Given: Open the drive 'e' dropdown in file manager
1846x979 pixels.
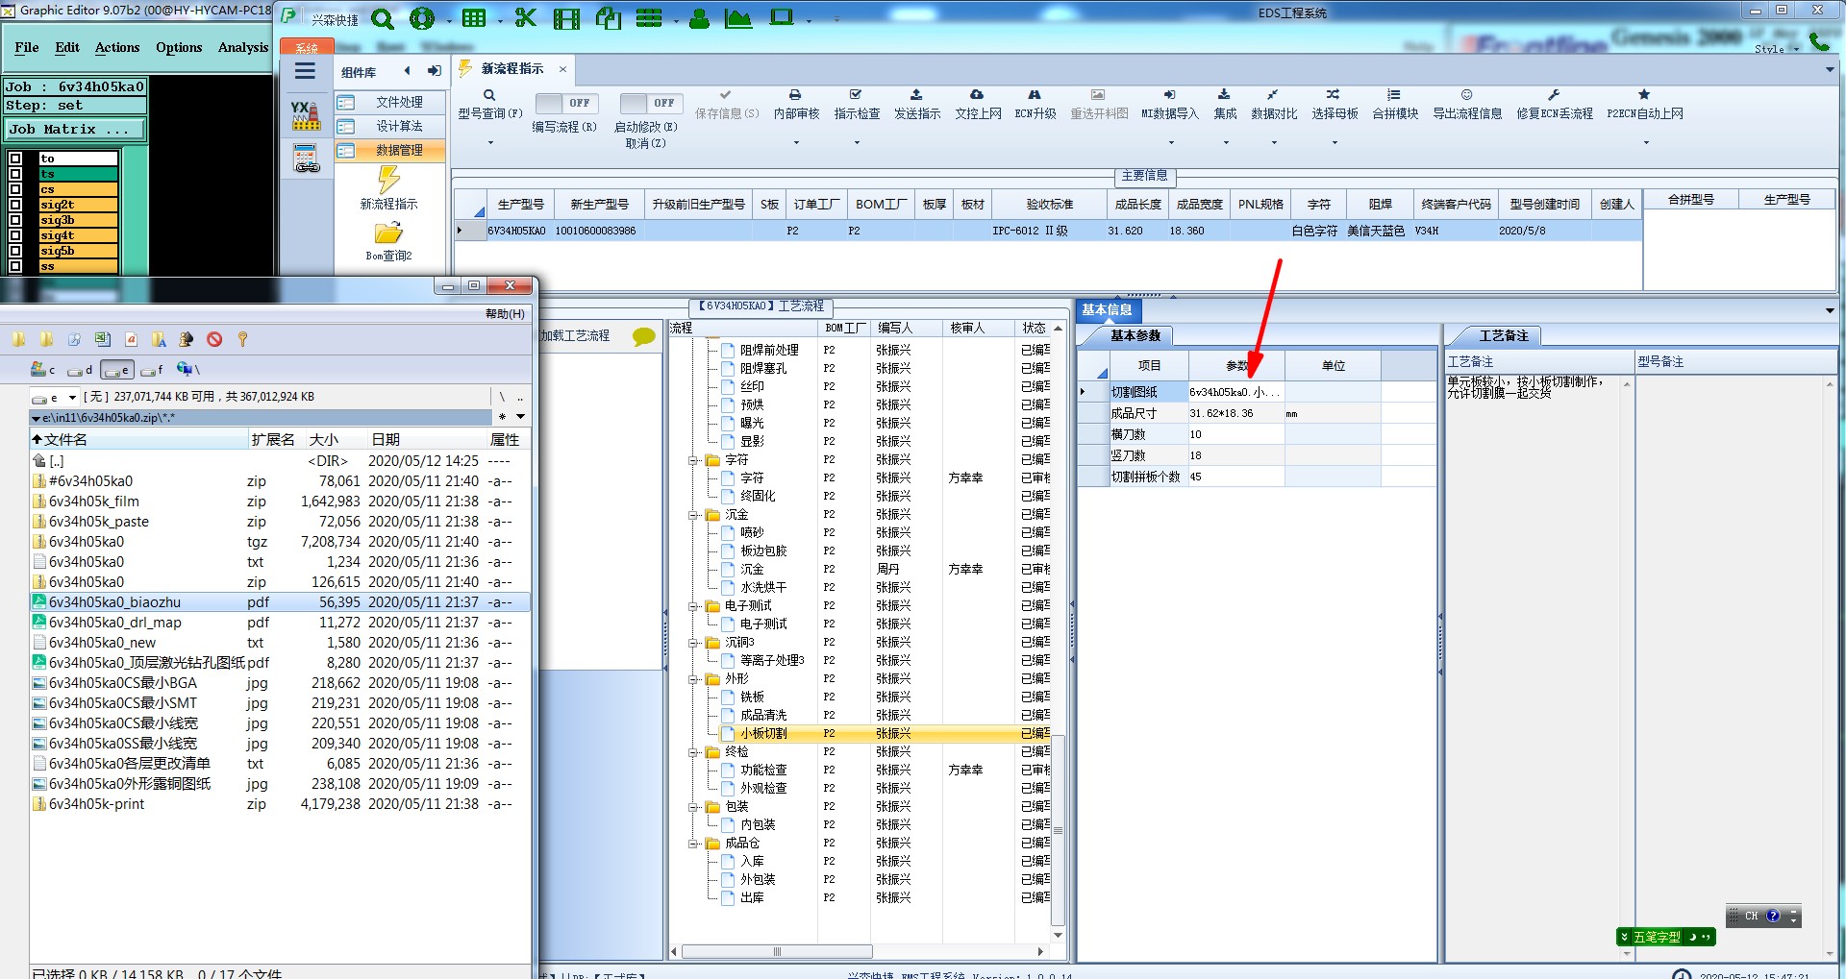Looking at the screenshot, I should [x=72, y=397].
